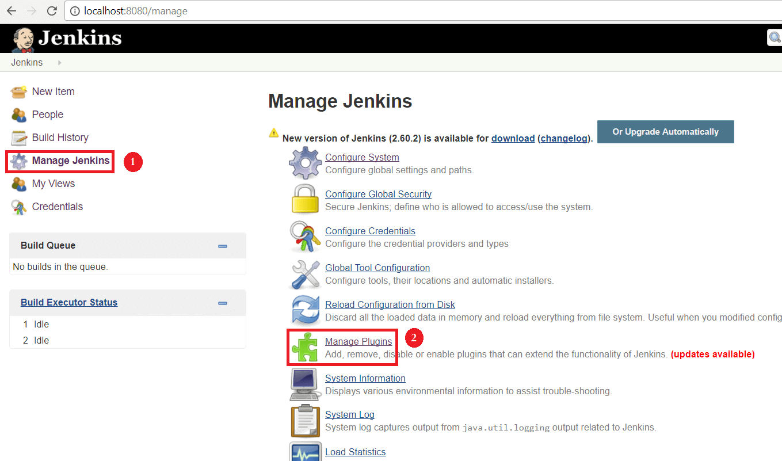Click the red '(updates available)' text

click(x=712, y=354)
